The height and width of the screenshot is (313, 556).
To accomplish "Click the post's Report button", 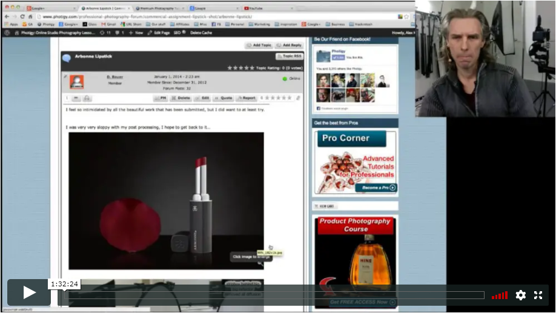I will (247, 98).
